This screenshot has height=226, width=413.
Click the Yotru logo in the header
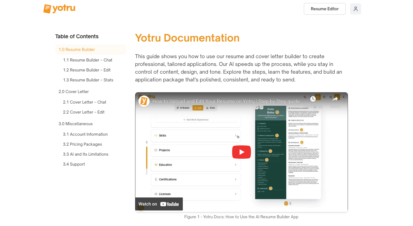[x=59, y=9]
